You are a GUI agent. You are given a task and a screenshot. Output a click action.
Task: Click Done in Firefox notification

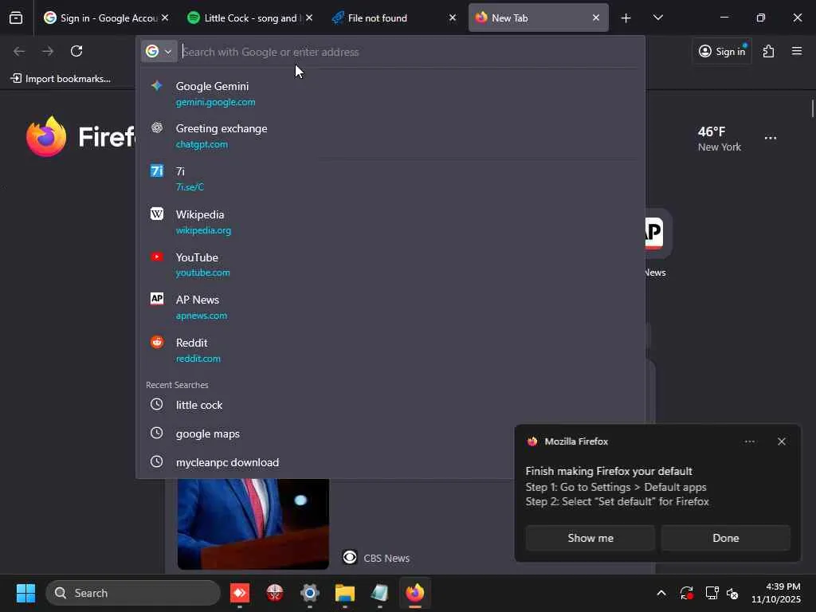pyautogui.click(x=725, y=538)
